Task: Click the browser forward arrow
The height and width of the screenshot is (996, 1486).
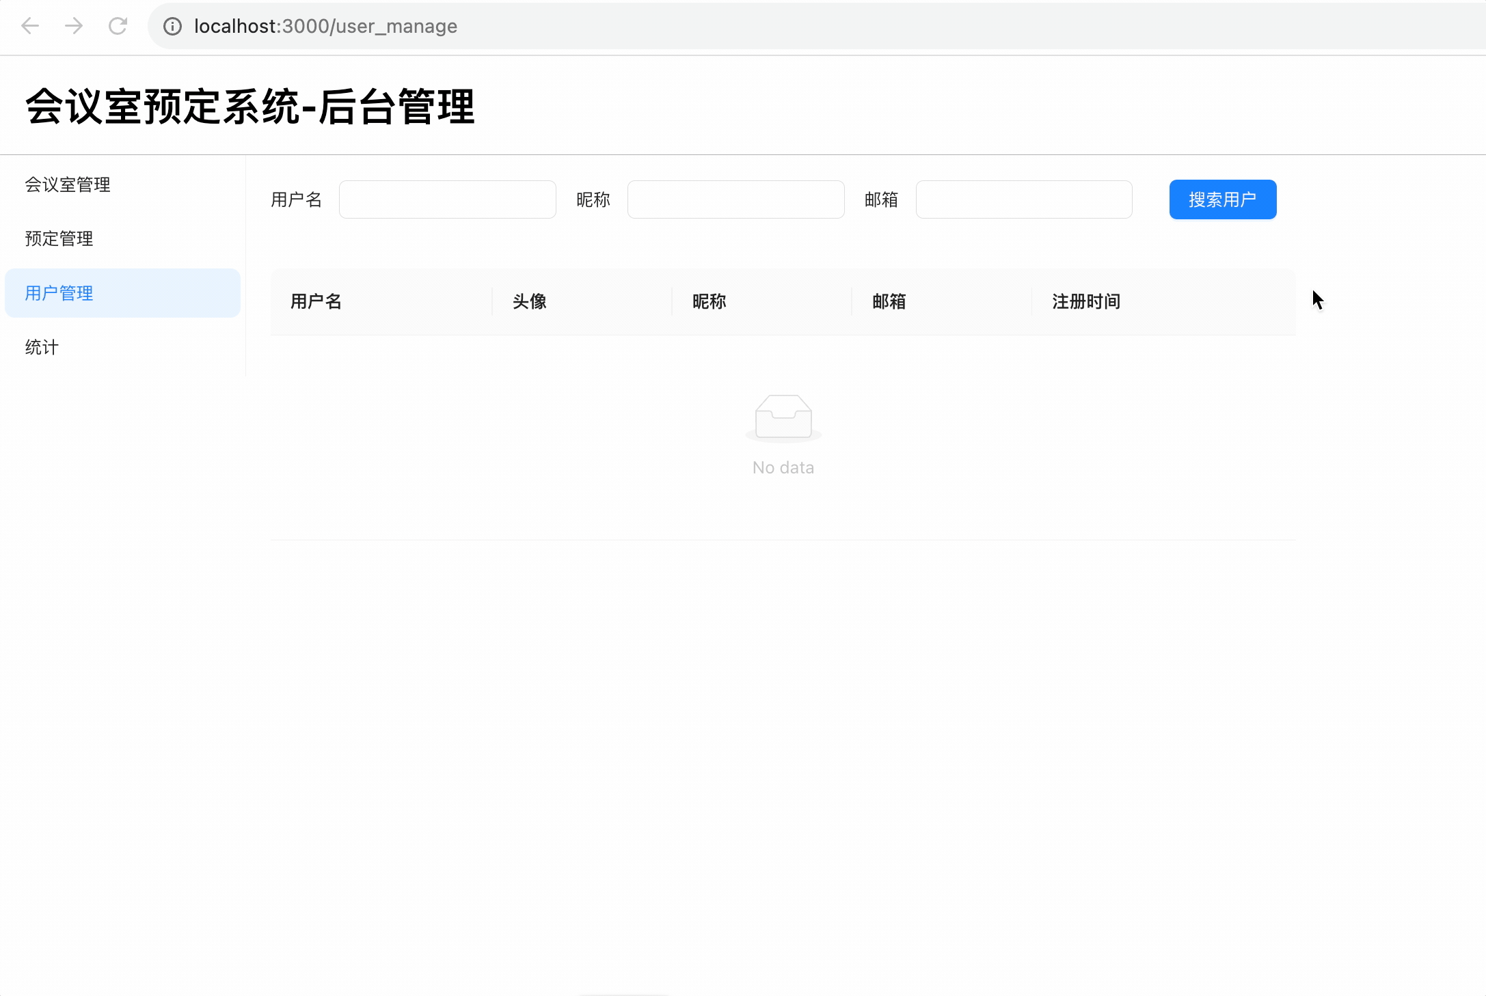Action: point(74,26)
